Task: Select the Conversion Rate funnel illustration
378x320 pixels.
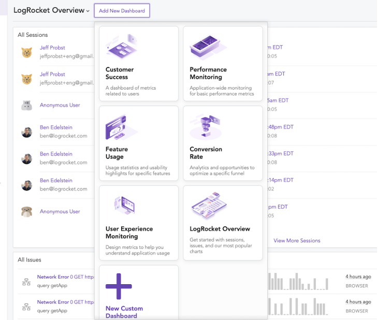Action: 206,127
